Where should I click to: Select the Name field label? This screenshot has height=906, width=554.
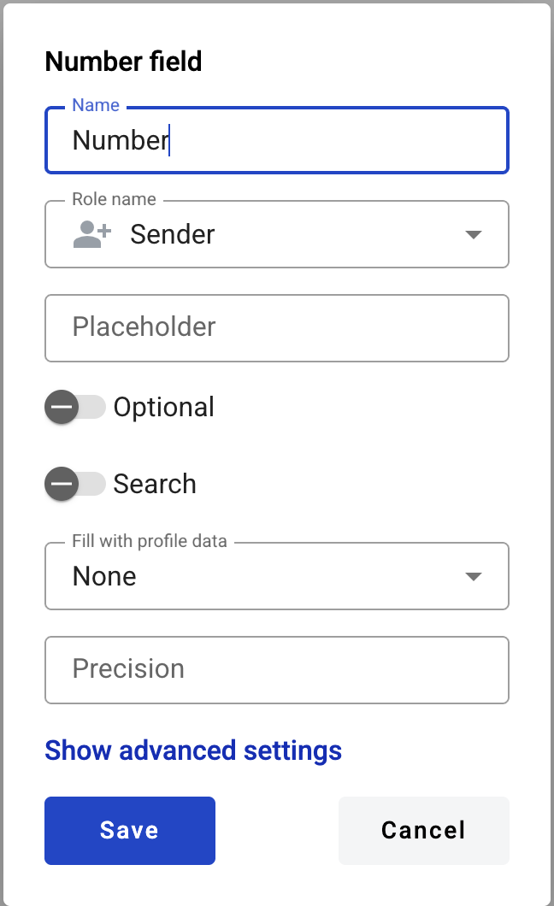pyautogui.click(x=95, y=104)
